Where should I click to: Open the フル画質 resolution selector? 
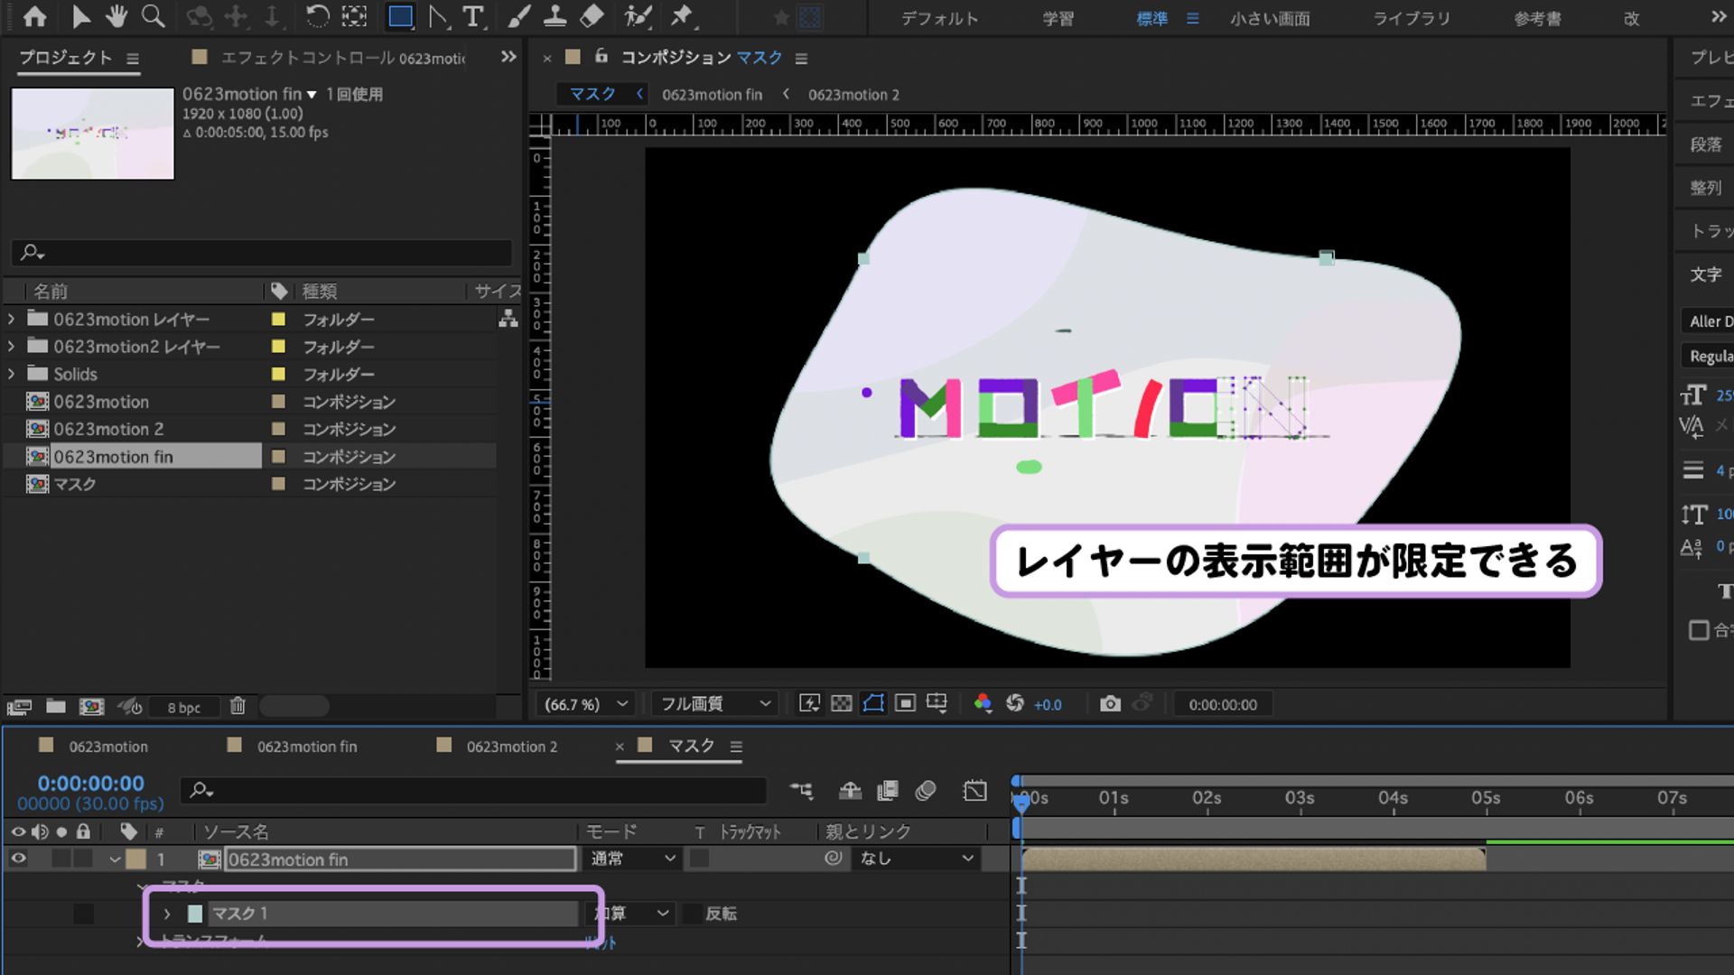(713, 704)
